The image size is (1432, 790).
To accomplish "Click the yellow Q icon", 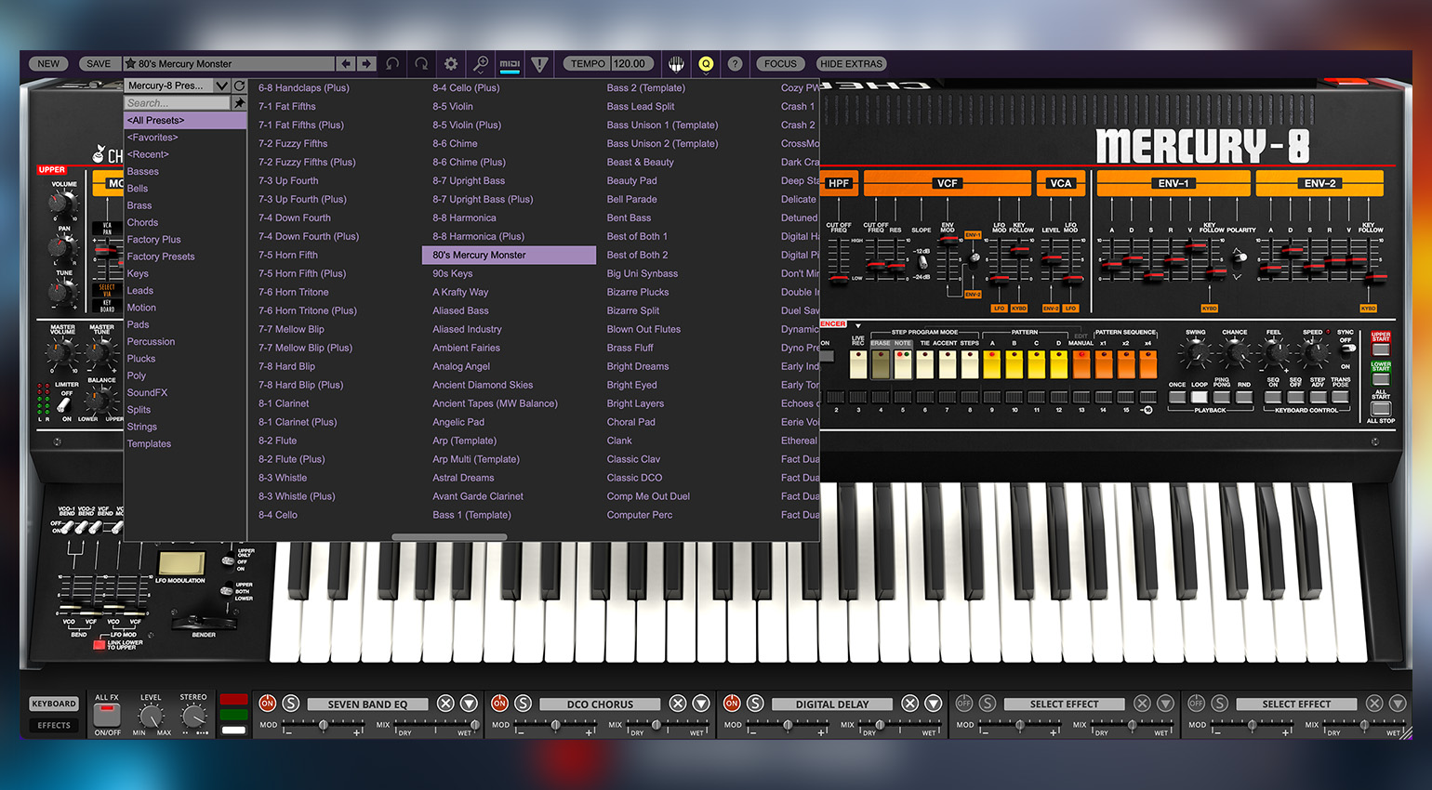I will click(706, 64).
